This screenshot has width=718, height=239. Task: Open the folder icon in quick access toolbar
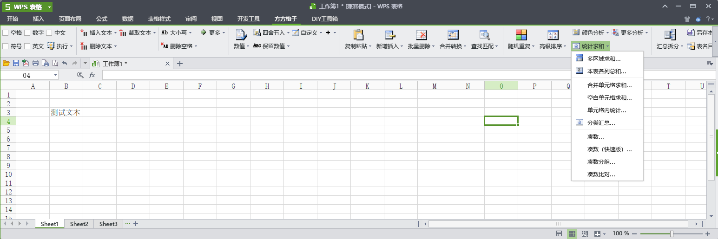point(6,63)
